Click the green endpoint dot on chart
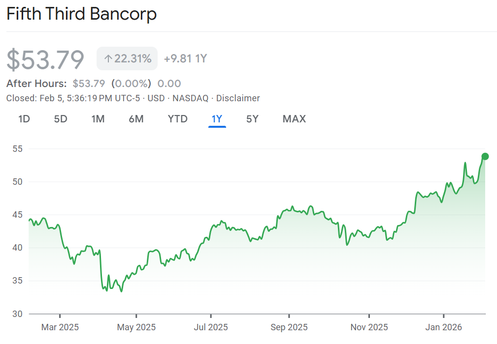 pos(485,156)
